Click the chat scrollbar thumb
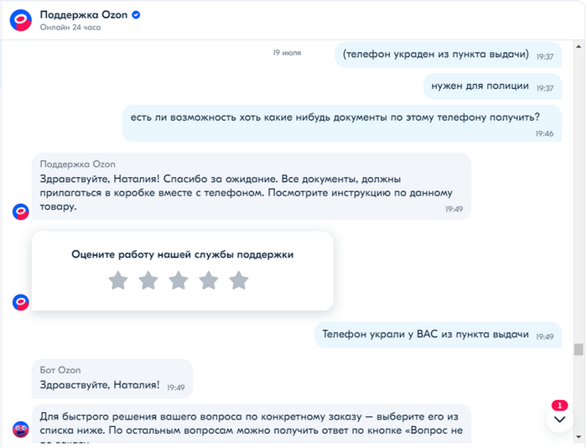This screenshot has height=448, width=587. click(x=579, y=349)
